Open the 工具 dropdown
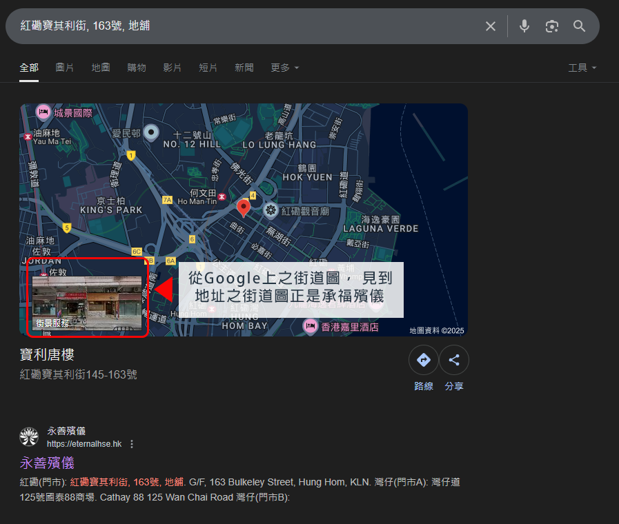The height and width of the screenshot is (524, 619). [x=582, y=68]
